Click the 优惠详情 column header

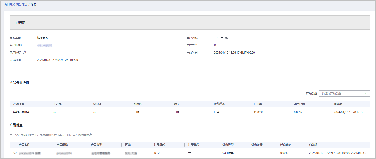coord(257,145)
